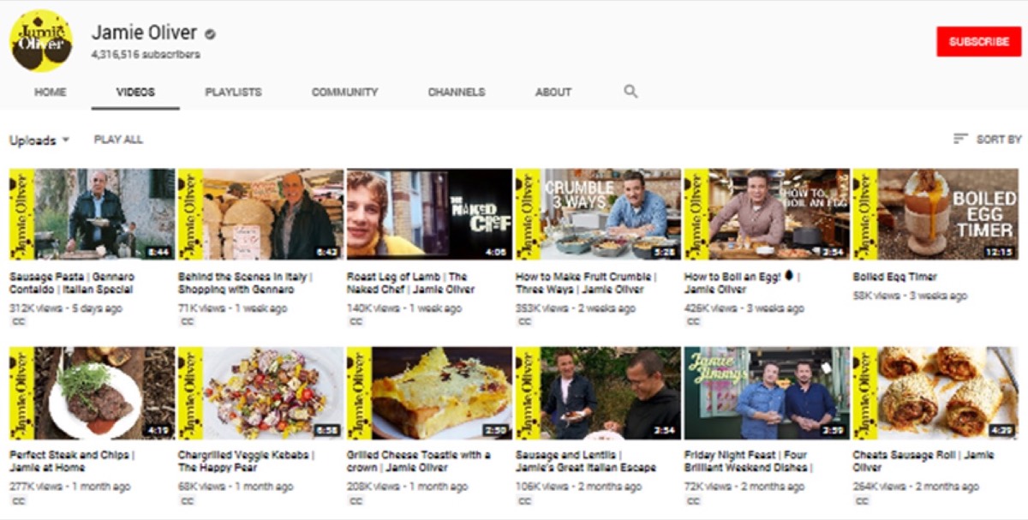Click the 4,316,516 subscribers count

tap(146, 54)
